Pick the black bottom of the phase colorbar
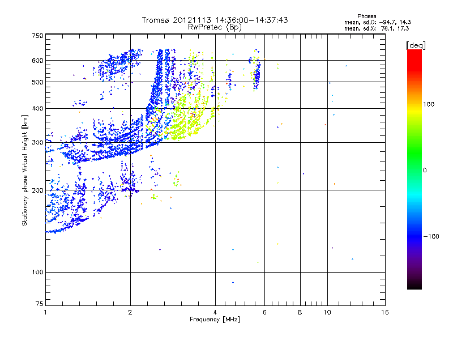The width and height of the screenshot is (453, 340). tap(414, 285)
